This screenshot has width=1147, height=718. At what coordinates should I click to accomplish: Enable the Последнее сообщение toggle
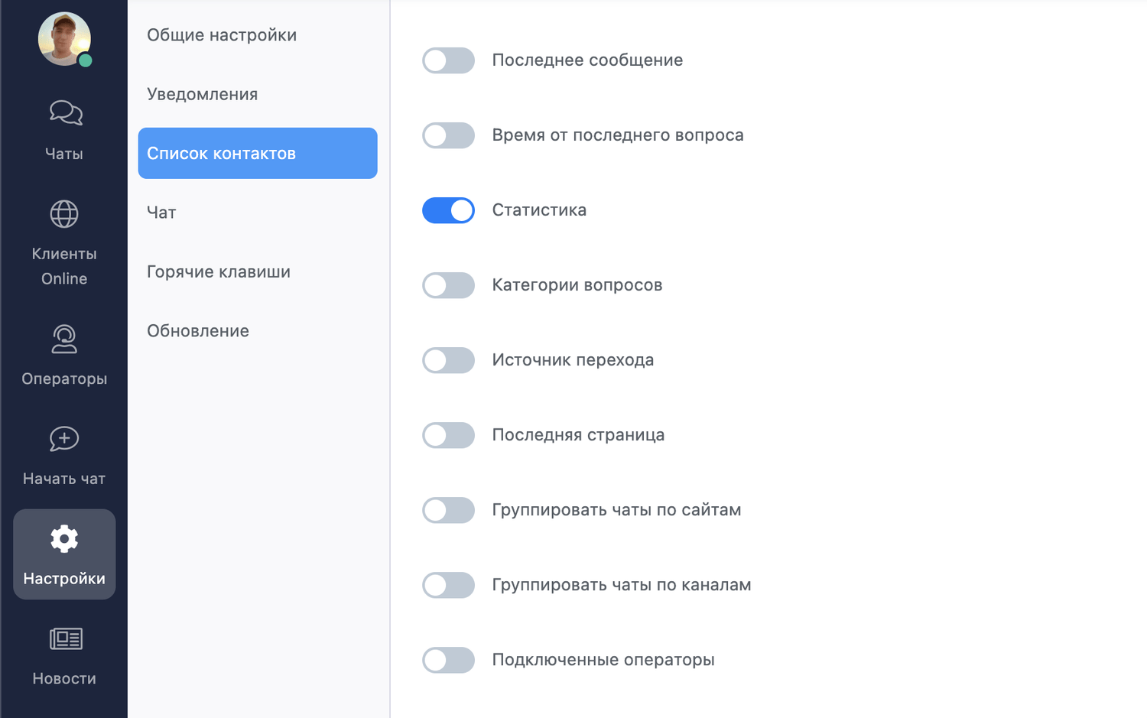pyautogui.click(x=448, y=60)
